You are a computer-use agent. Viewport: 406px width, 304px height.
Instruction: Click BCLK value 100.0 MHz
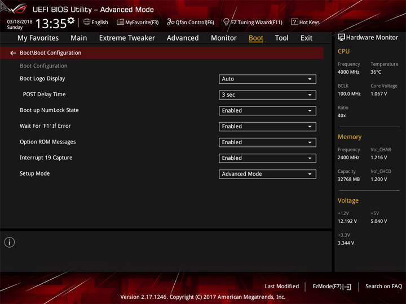point(349,94)
